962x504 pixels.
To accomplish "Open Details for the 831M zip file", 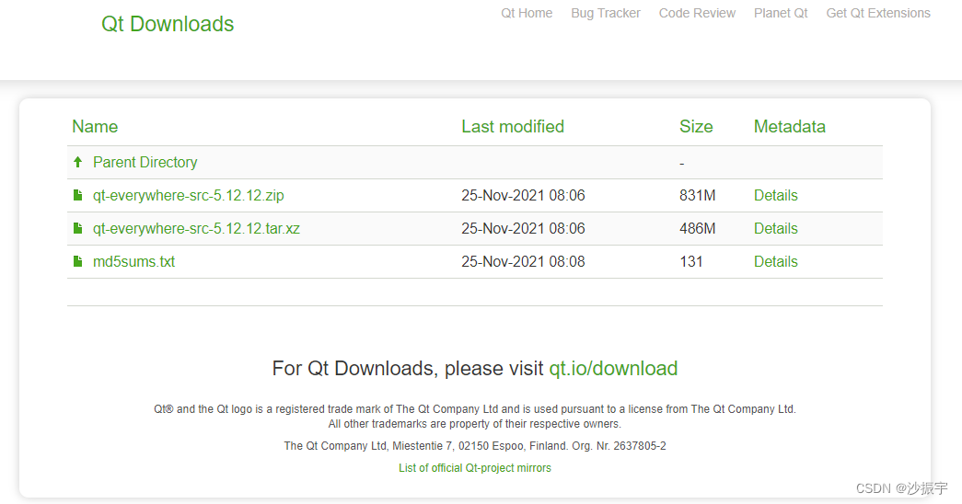I will (775, 196).
